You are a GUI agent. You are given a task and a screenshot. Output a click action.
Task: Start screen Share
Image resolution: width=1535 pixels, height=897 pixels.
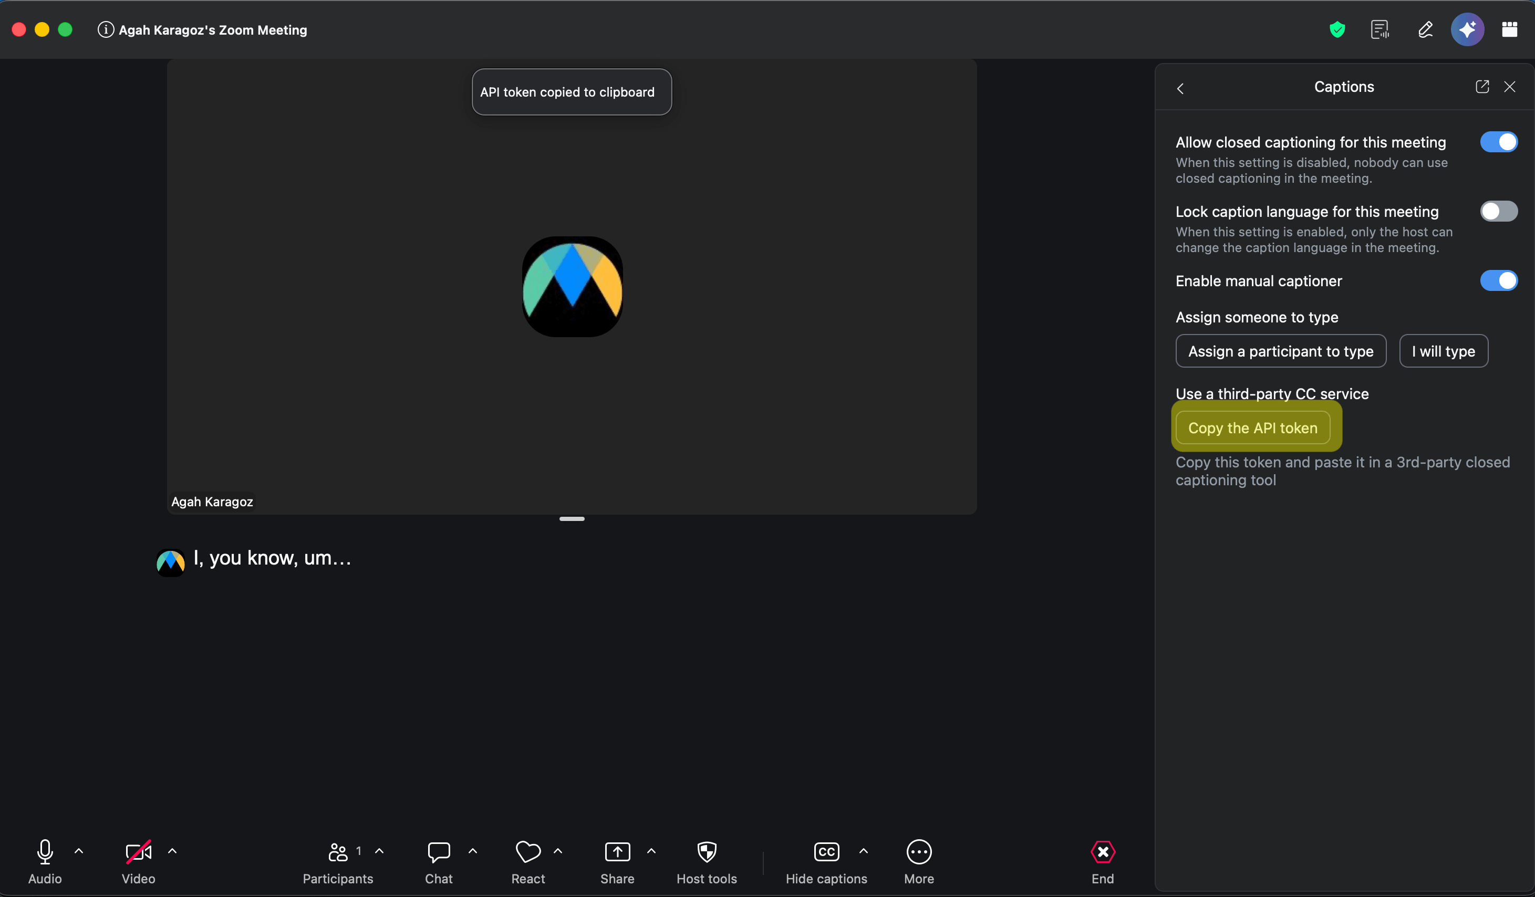617,861
